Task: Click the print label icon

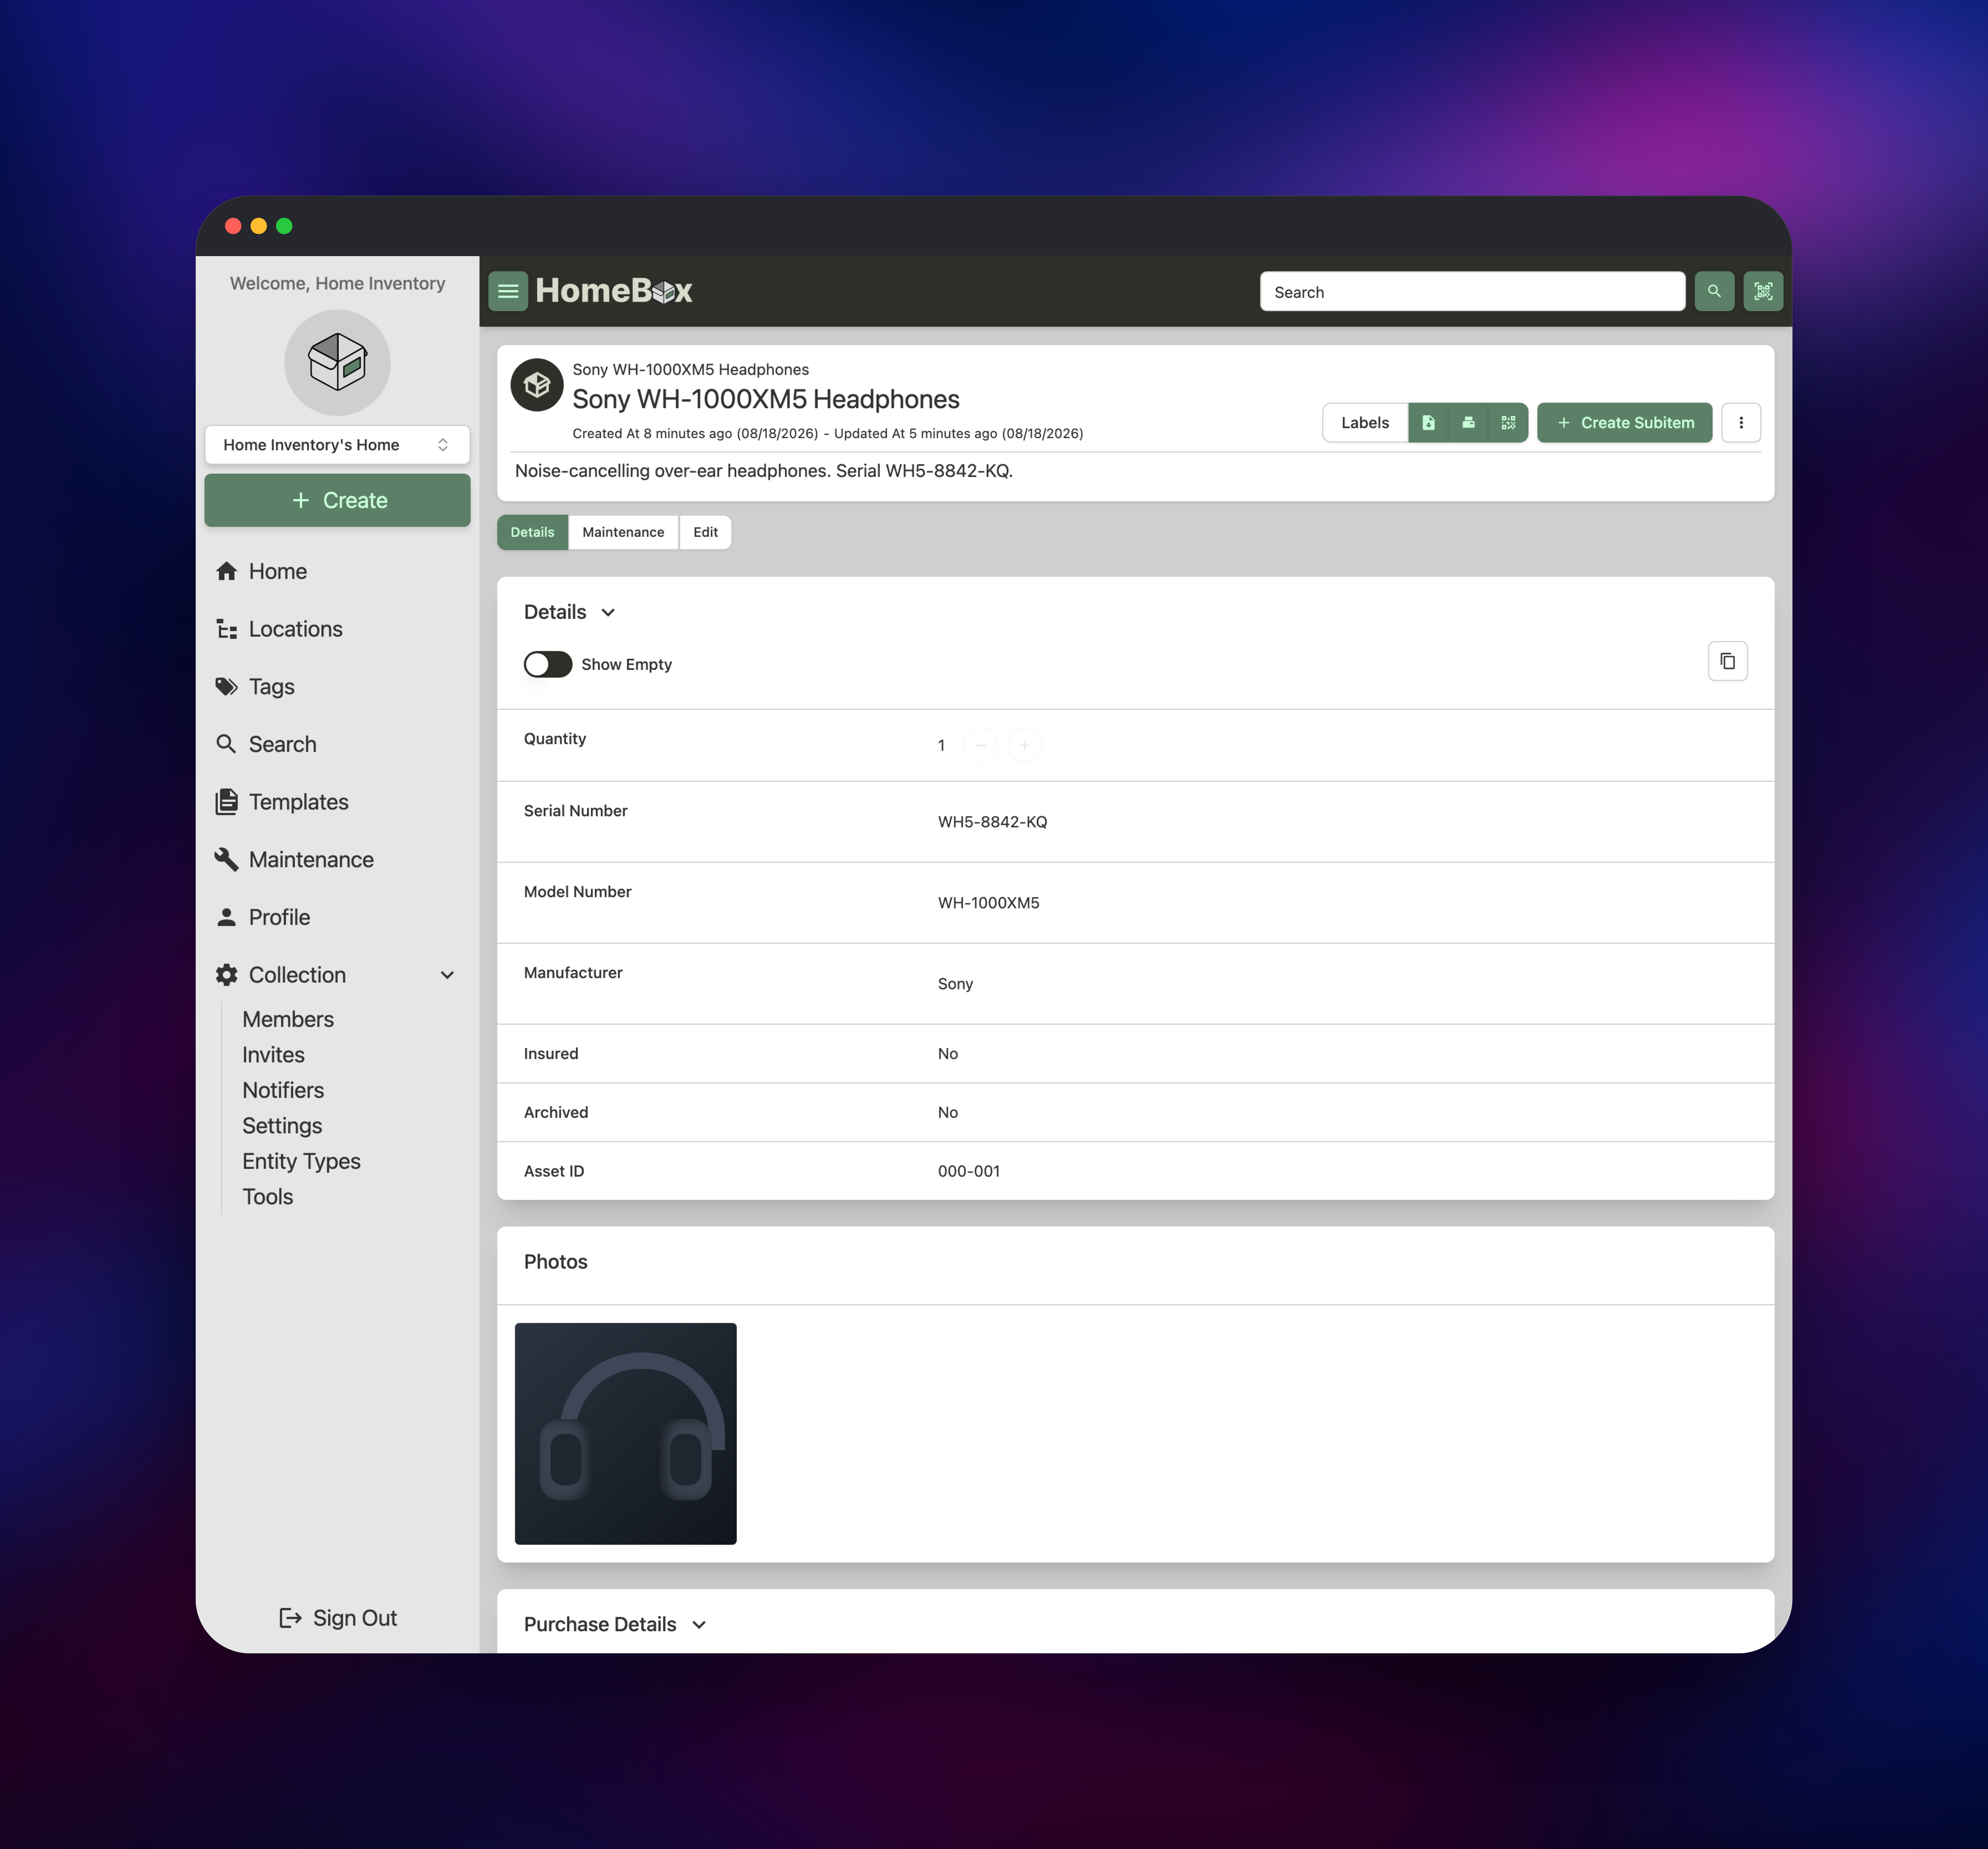Action: [1468, 423]
